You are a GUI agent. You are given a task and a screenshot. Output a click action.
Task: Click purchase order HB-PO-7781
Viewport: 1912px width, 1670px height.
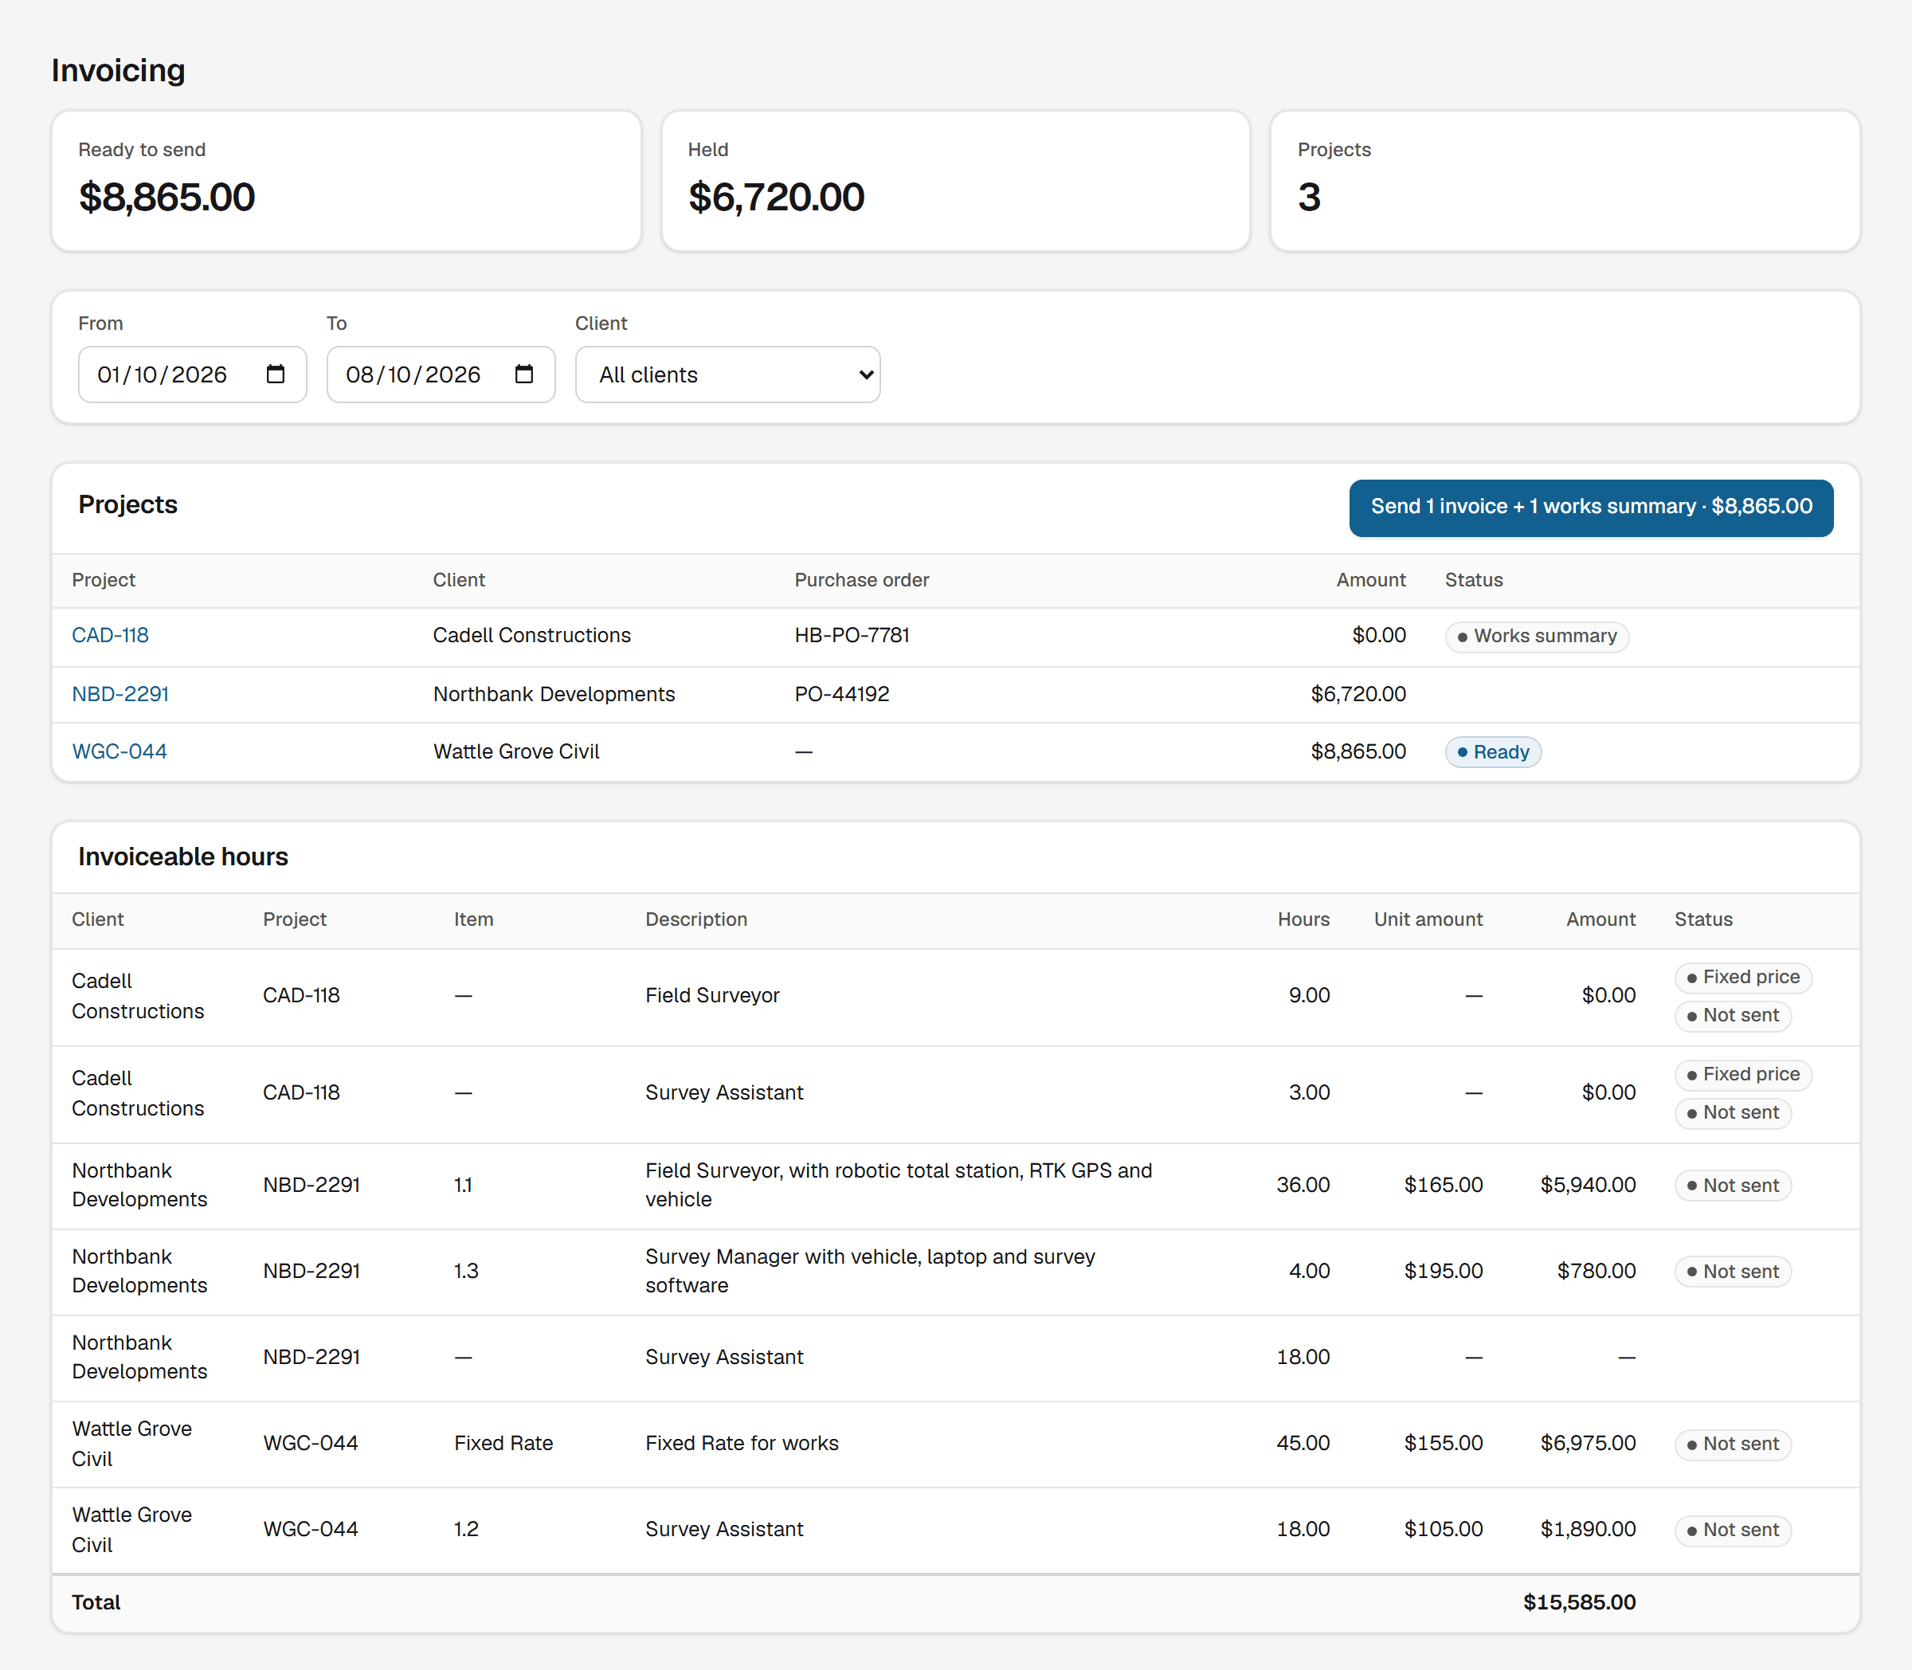pyautogui.click(x=852, y=636)
